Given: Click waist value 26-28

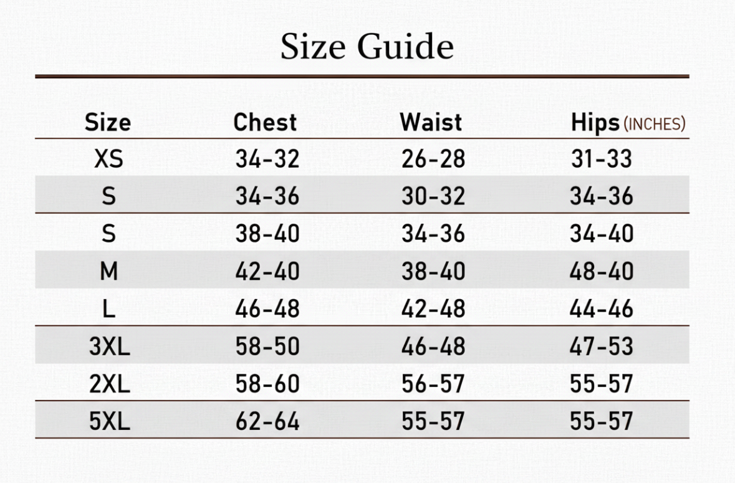Looking at the screenshot, I should coord(433,159).
